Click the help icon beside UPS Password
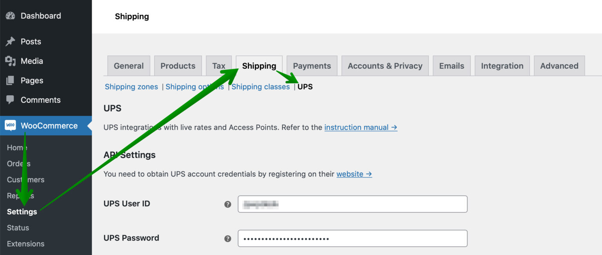The height and width of the screenshot is (255, 602). (227, 238)
